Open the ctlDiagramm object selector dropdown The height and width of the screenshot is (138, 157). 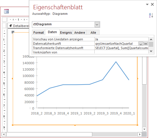(x=97, y=25)
